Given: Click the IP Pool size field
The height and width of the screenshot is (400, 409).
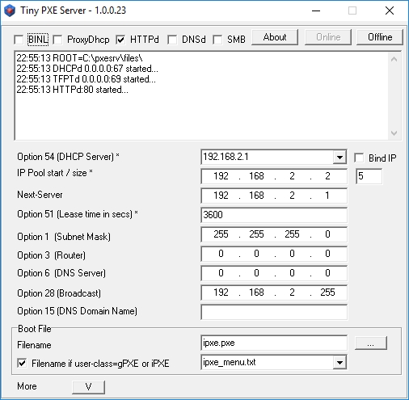Looking at the screenshot, I should click(x=369, y=176).
